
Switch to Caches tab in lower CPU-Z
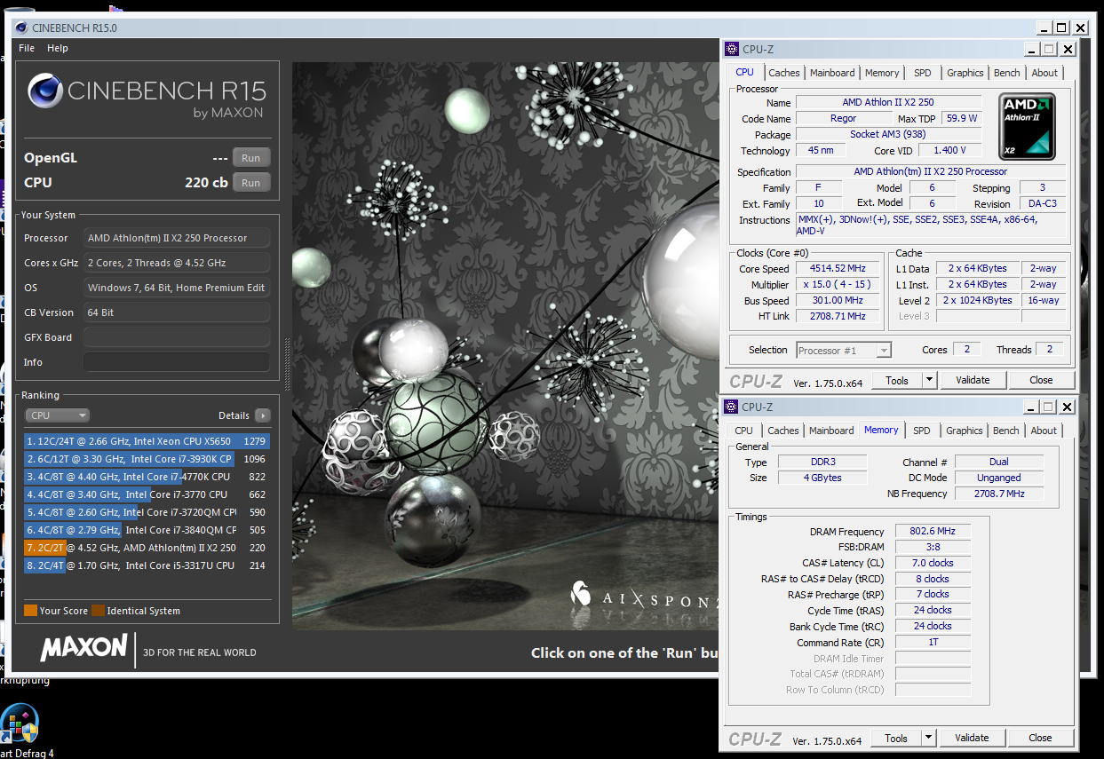tap(783, 431)
